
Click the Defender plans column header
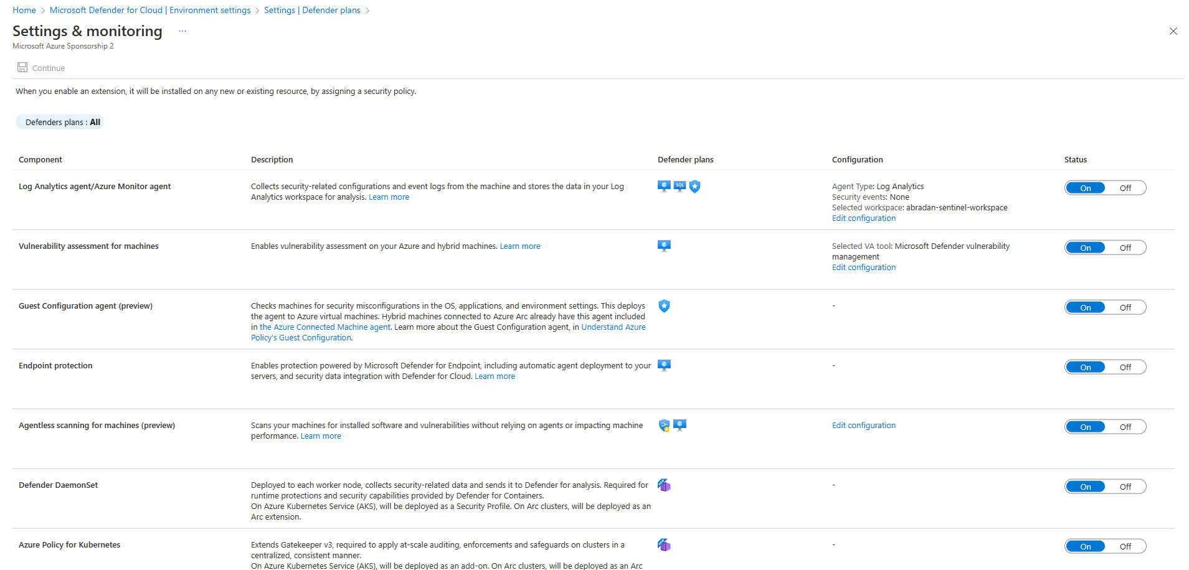(686, 159)
